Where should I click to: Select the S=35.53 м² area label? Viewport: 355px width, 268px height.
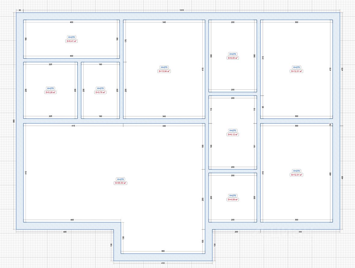(120, 183)
